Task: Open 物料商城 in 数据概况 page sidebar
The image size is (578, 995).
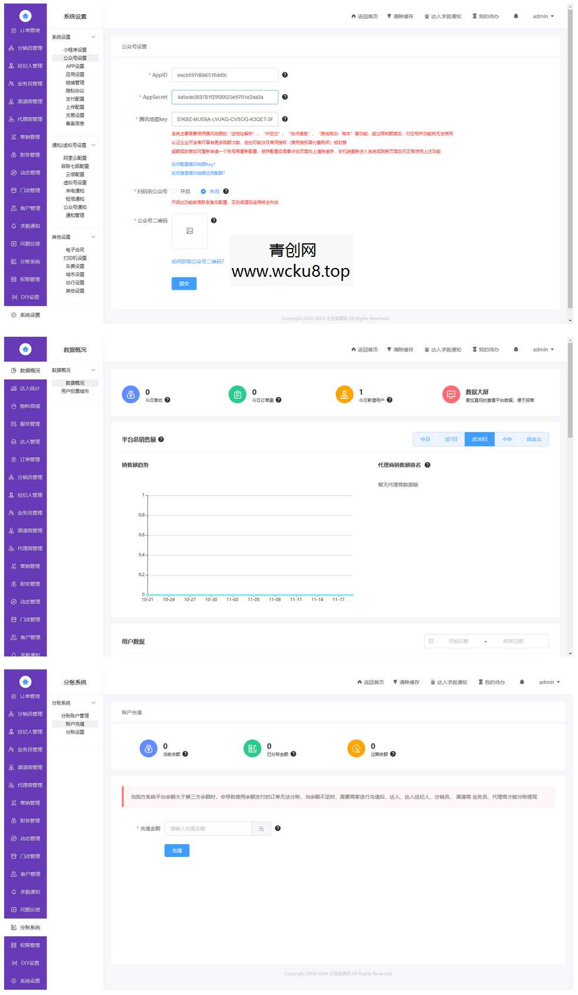Action: point(25,406)
